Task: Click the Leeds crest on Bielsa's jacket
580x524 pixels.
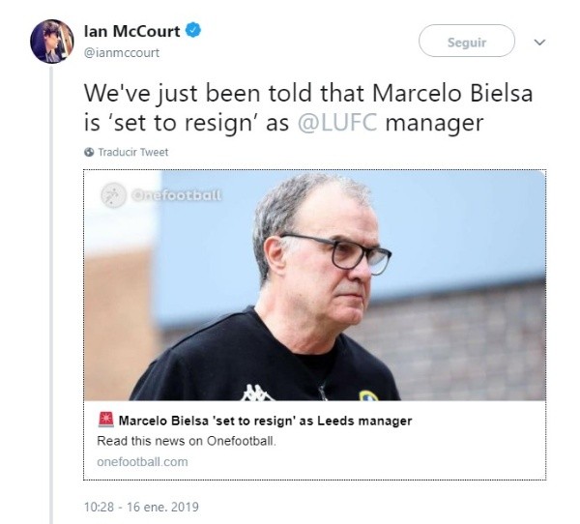Action: click(369, 395)
